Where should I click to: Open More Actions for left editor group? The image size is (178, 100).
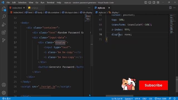89,8
